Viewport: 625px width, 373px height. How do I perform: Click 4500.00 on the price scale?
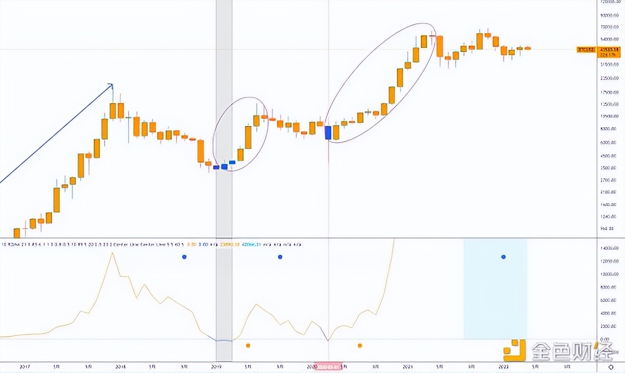pyautogui.click(x=609, y=156)
